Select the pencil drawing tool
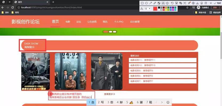The width and height of the screenshot is (222, 106). pos(155,3)
